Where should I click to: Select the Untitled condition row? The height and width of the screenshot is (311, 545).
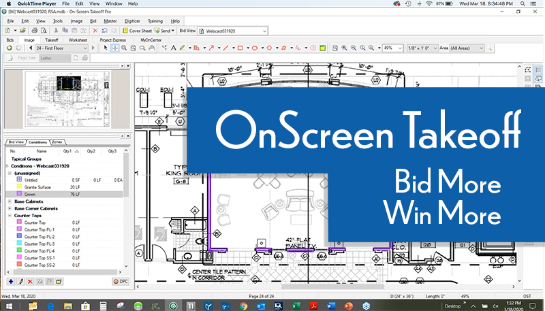click(65, 180)
